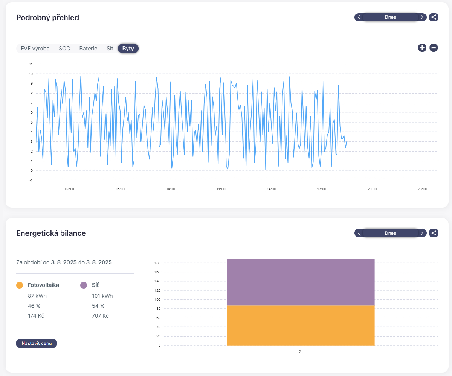
Task: Go to previous period in Energetická bilance
Action: coord(359,233)
